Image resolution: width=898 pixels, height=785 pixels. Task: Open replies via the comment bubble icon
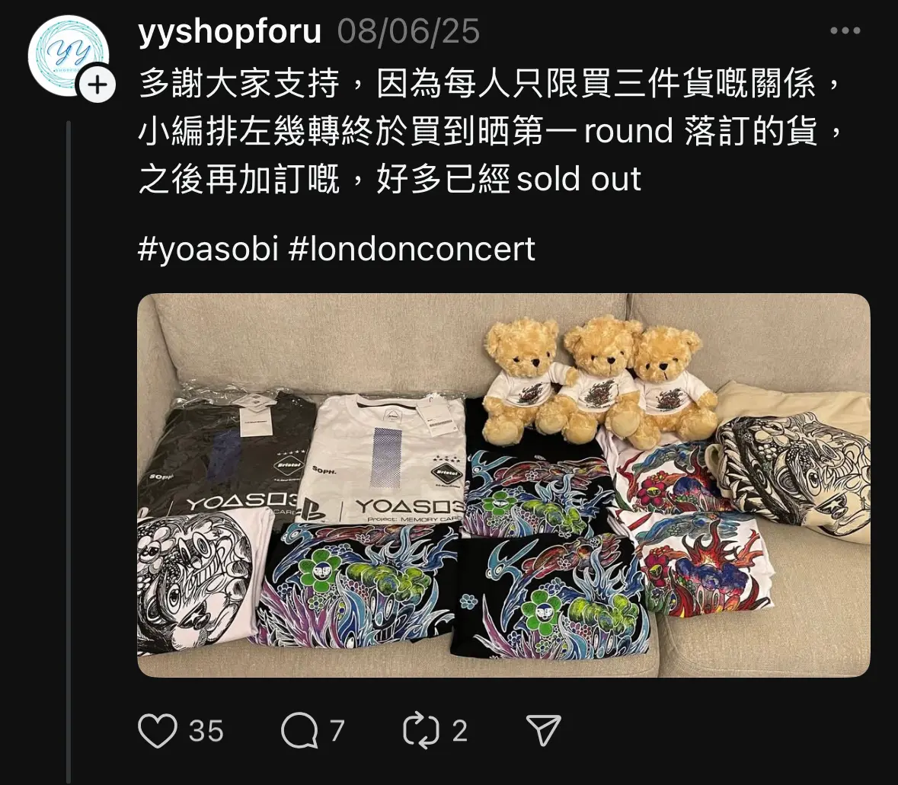tap(299, 731)
